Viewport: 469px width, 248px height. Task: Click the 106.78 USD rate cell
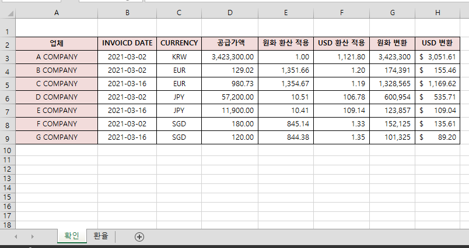click(342, 97)
